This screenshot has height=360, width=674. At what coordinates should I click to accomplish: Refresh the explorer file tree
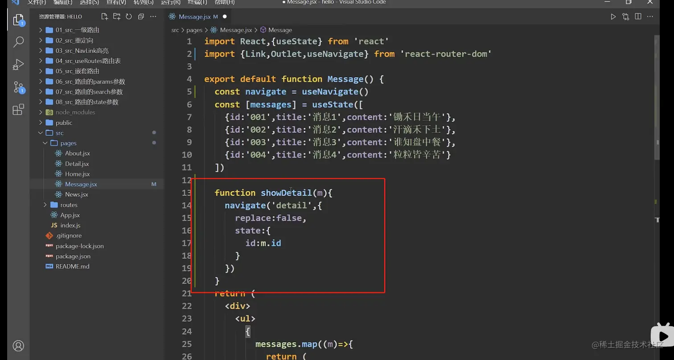129,16
